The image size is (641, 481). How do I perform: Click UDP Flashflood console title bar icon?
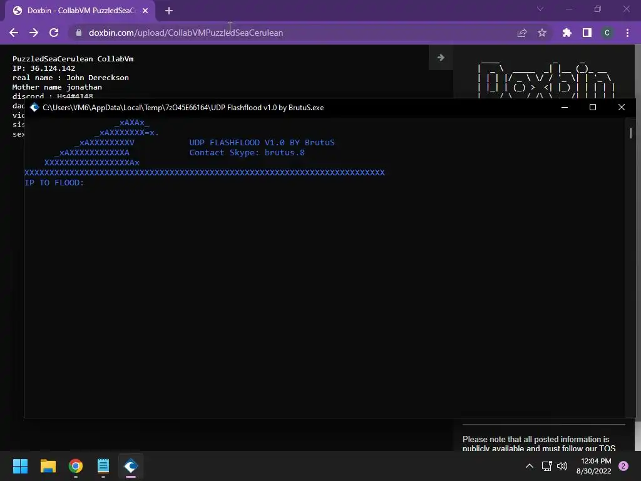(34, 108)
